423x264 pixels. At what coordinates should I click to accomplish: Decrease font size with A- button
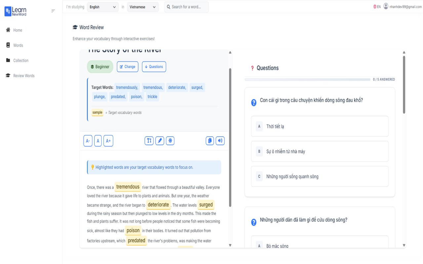(88, 141)
